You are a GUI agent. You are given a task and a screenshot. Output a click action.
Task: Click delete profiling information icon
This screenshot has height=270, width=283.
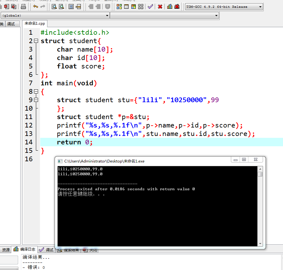[x=177, y=7]
